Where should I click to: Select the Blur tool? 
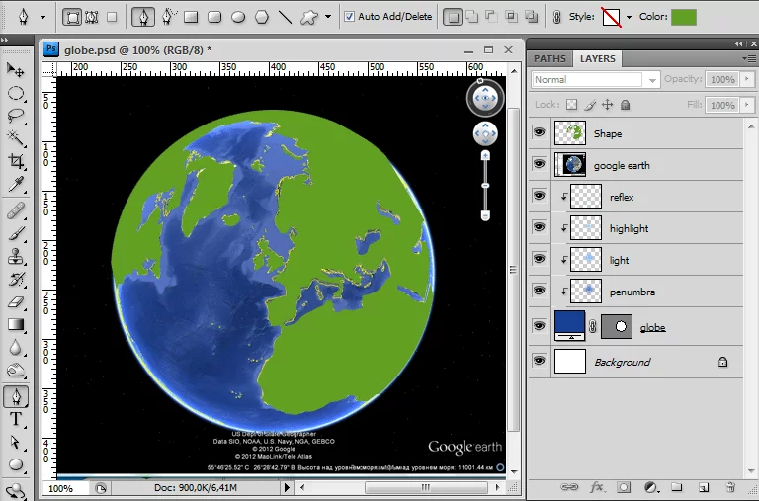16,348
